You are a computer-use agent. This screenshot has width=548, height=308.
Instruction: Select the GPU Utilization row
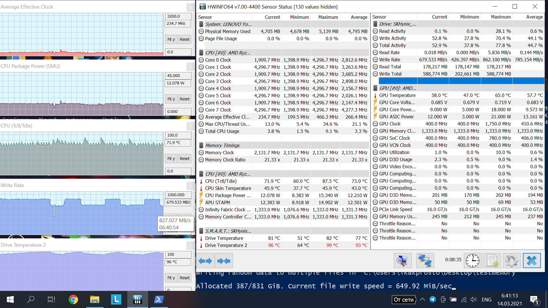pos(458,152)
